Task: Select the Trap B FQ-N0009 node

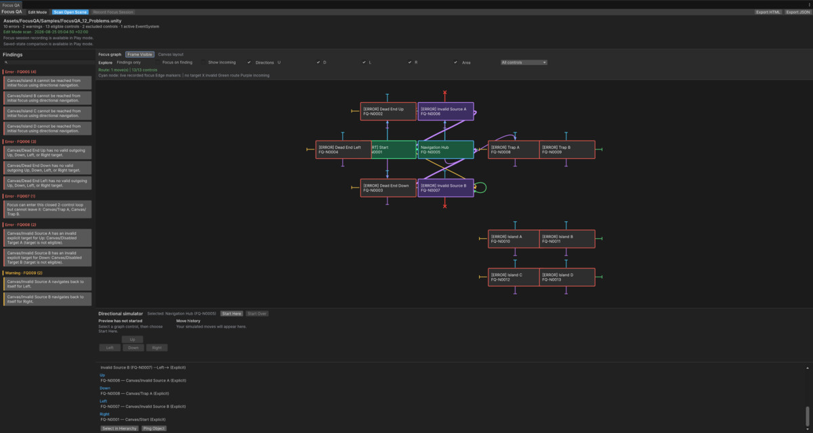Action: [567, 150]
